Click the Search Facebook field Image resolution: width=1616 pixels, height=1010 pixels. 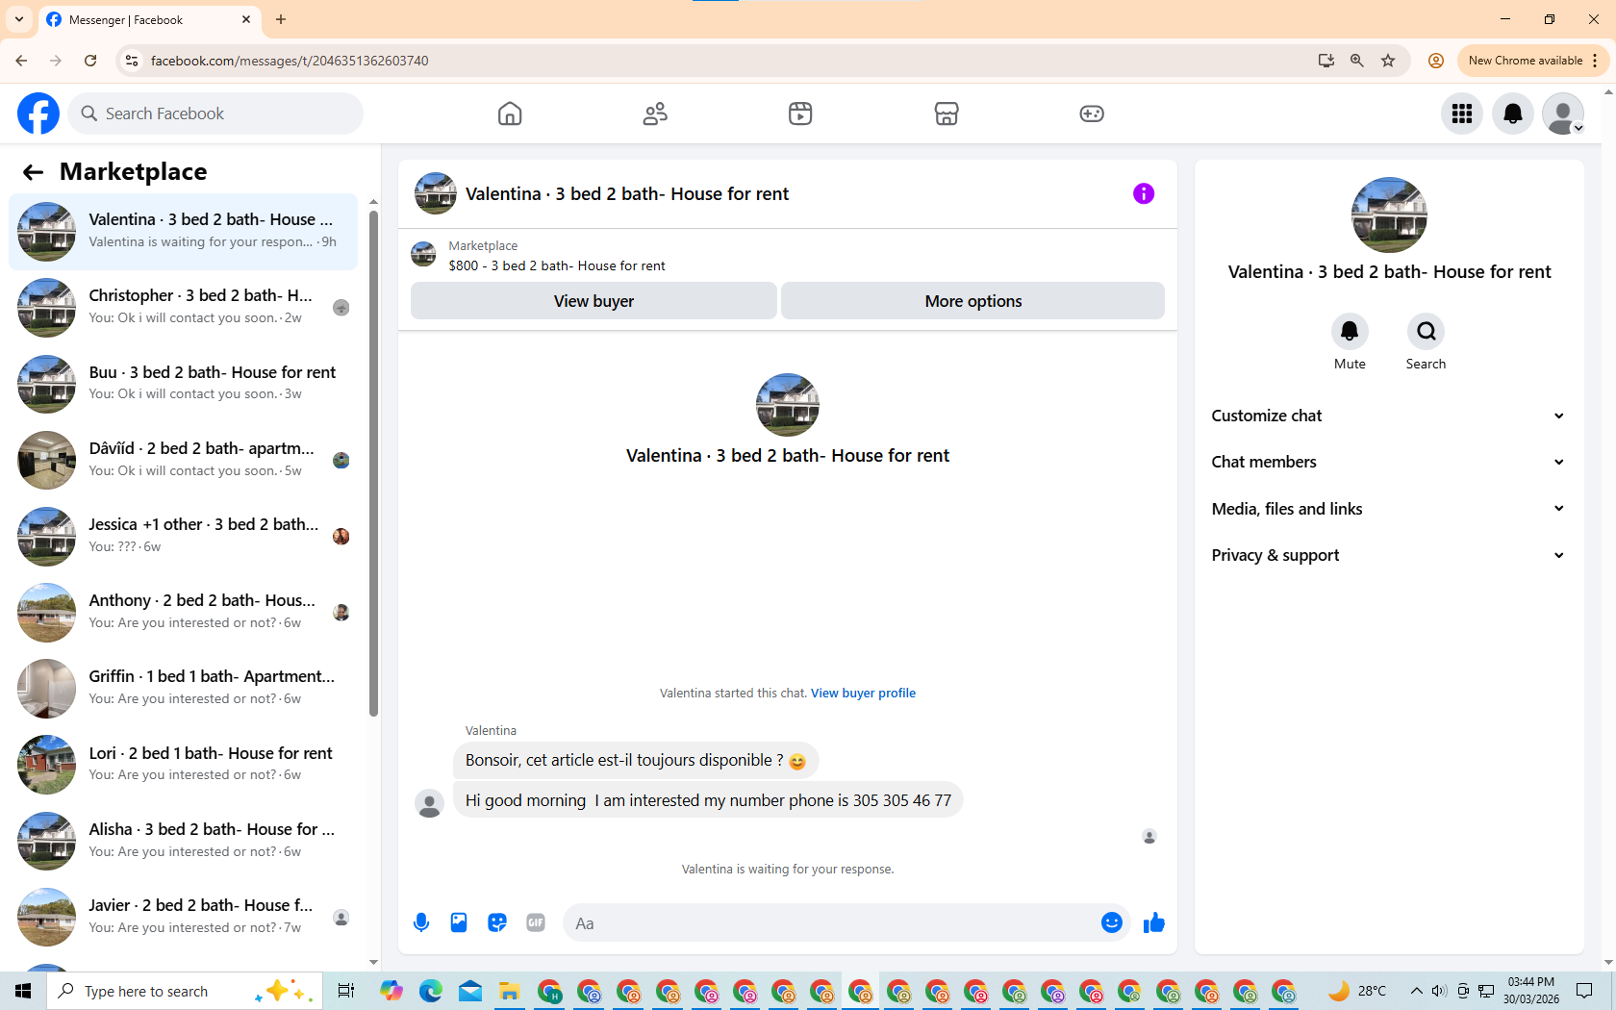[x=216, y=114]
